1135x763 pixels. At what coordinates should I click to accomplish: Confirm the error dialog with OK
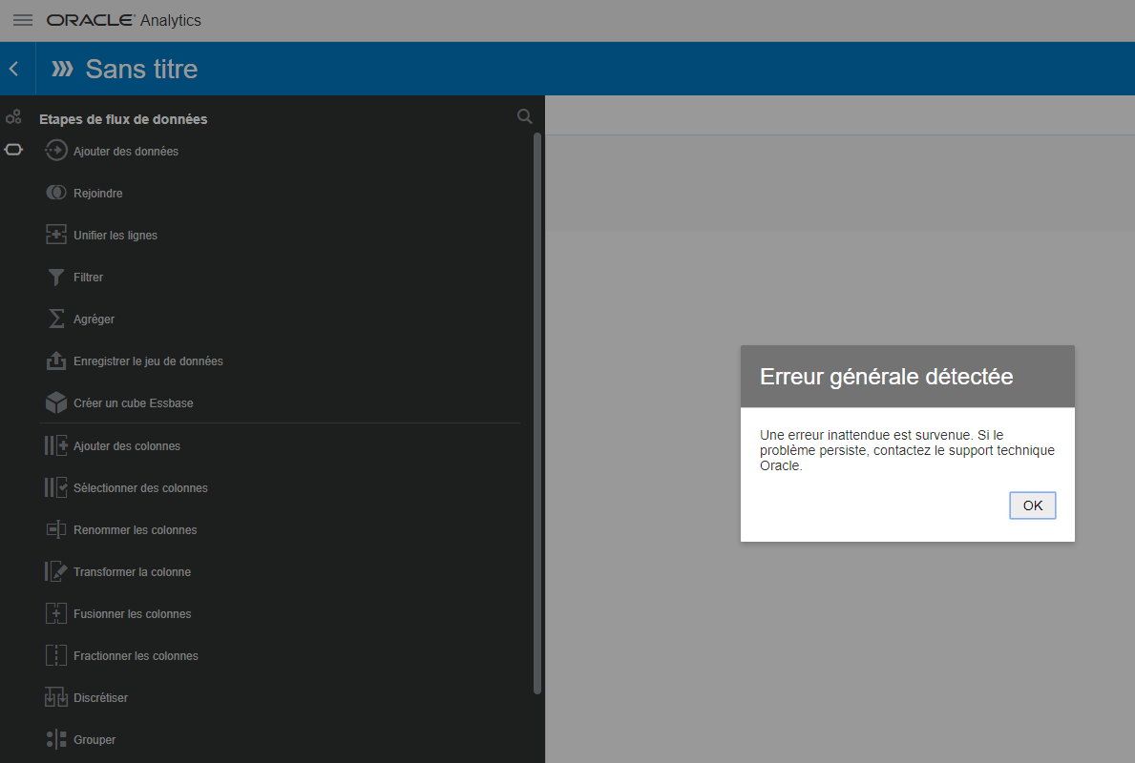pyautogui.click(x=1032, y=505)
